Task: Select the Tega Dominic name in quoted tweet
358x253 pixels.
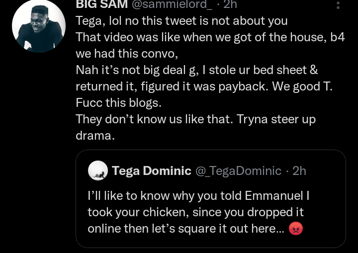Action: [x=152, y=171]
